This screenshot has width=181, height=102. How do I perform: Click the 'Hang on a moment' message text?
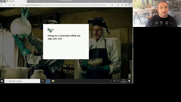tap(64, 37)
